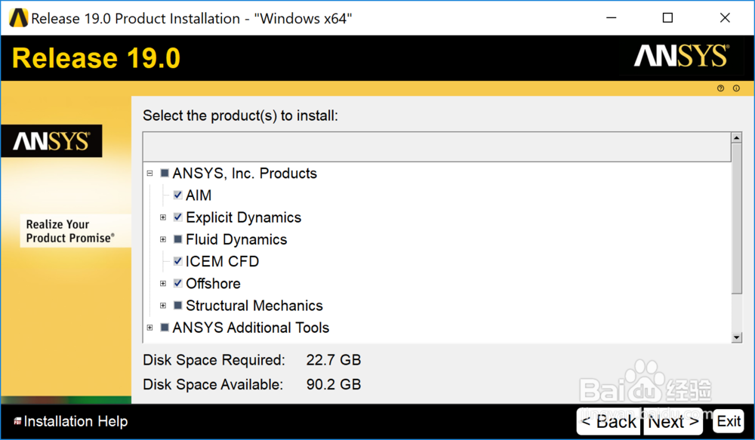The height and width of the screenshot is (440, 755).
Task: Collapse the ANSYS, Inc. Products tree node
Action: pyautogui.click(x=149, y=173)
